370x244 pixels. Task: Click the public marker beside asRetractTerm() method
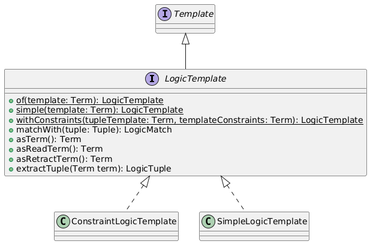click(x=11, y=159)
